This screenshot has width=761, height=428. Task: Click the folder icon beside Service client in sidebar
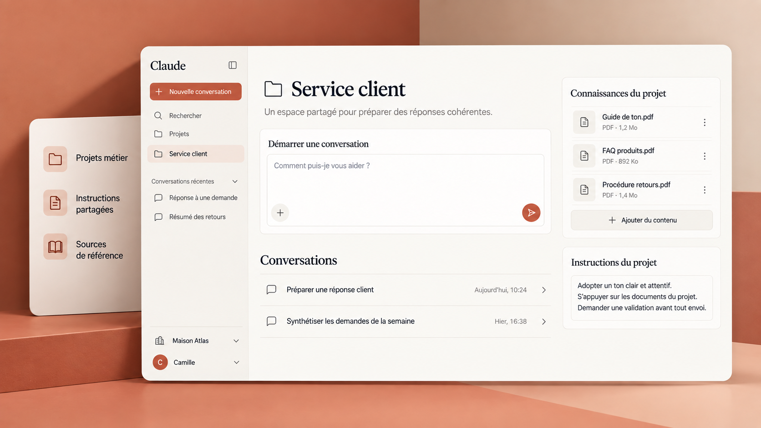(x=158, y=154)
